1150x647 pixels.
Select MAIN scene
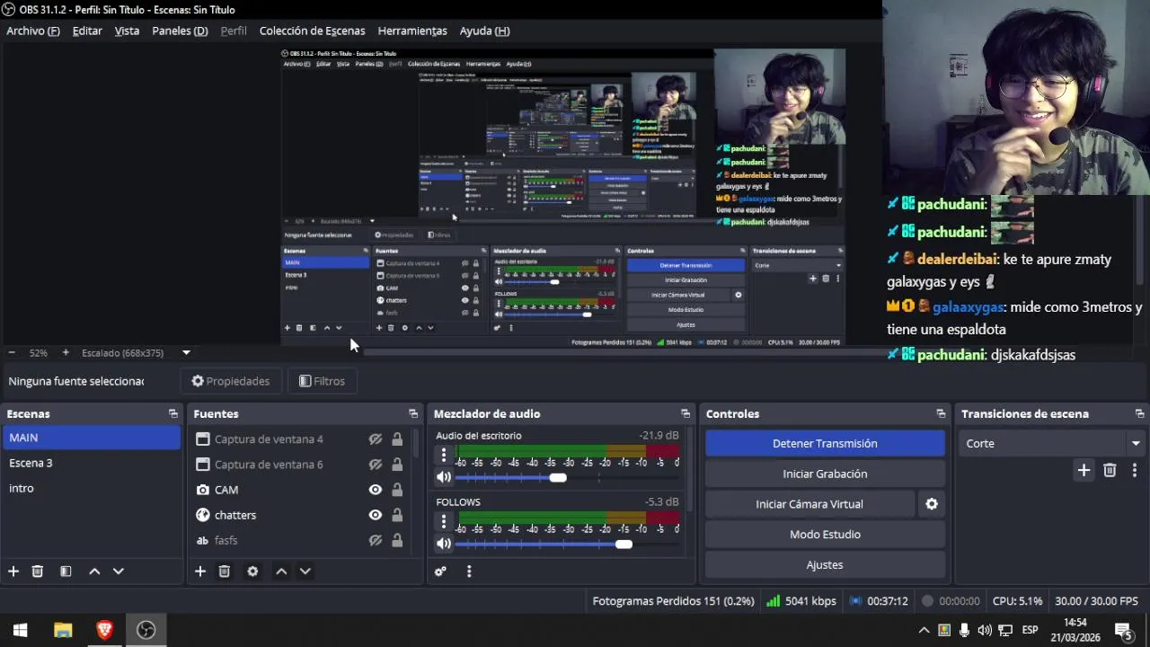pos(91,438)
